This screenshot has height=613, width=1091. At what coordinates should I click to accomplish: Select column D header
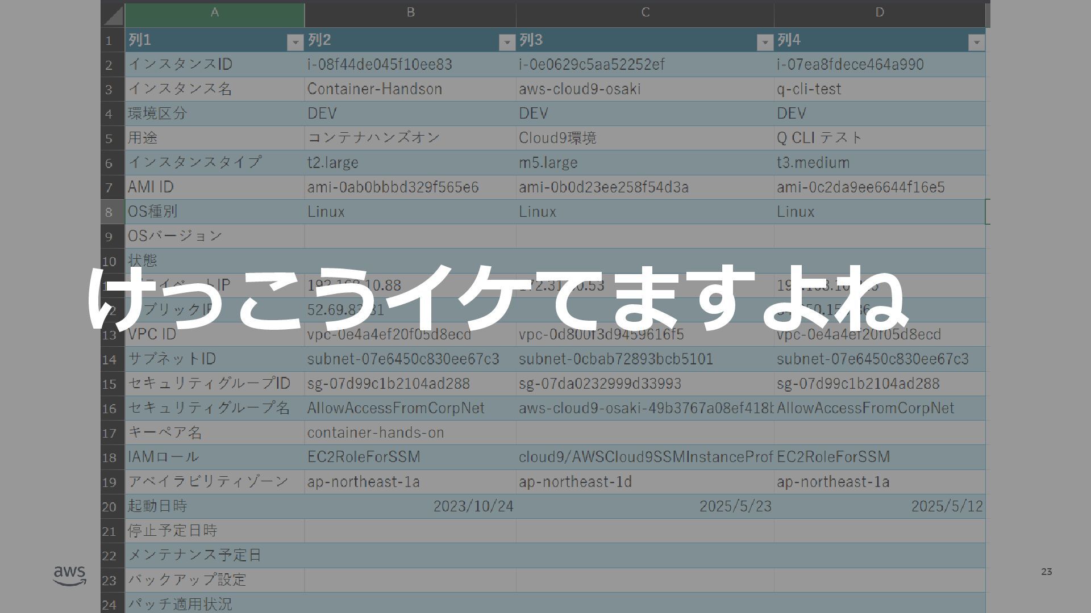click(x=879, y=13)
